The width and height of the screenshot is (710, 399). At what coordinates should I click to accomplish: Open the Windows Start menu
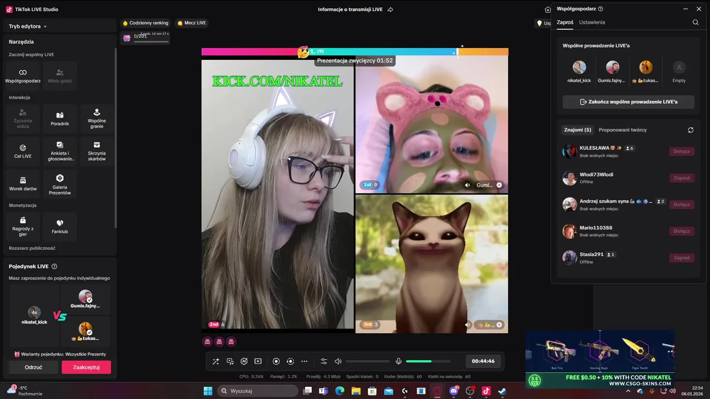(207, 391)
